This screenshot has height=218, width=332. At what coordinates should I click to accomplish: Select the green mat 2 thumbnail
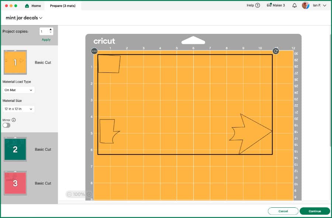pos(15,149)
